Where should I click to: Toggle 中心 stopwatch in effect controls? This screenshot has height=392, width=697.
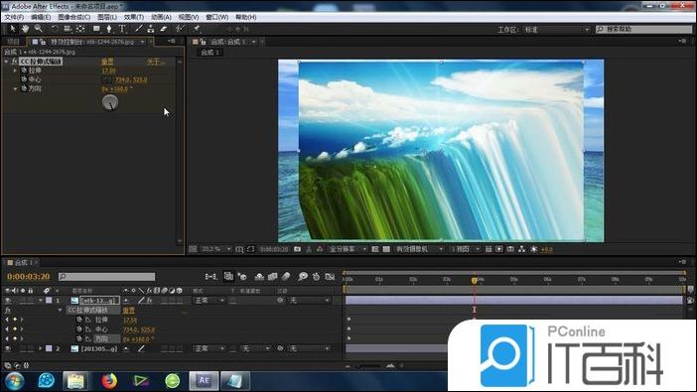tap(24, 79)
